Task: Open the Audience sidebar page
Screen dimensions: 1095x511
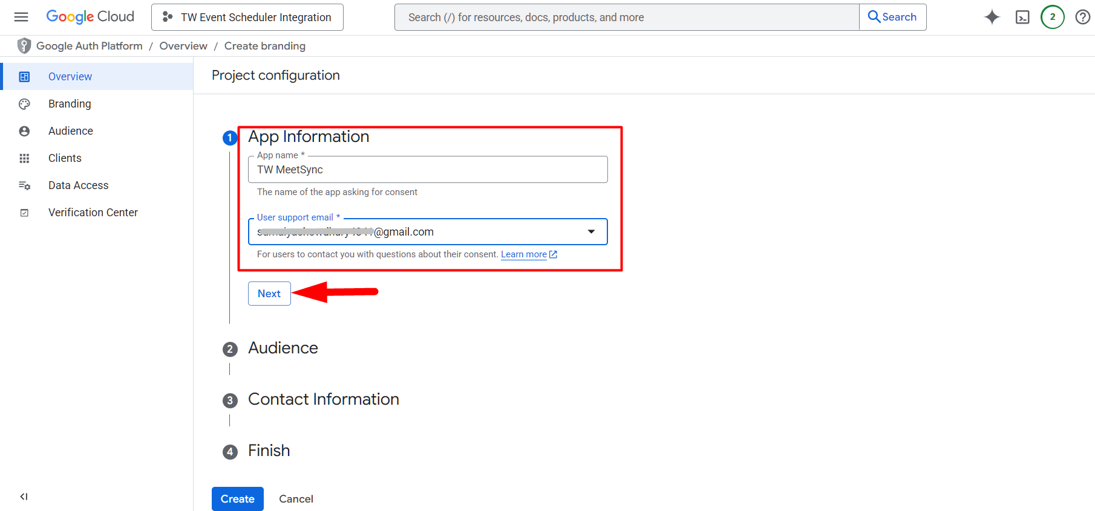Action: click(x=97, y=131)
